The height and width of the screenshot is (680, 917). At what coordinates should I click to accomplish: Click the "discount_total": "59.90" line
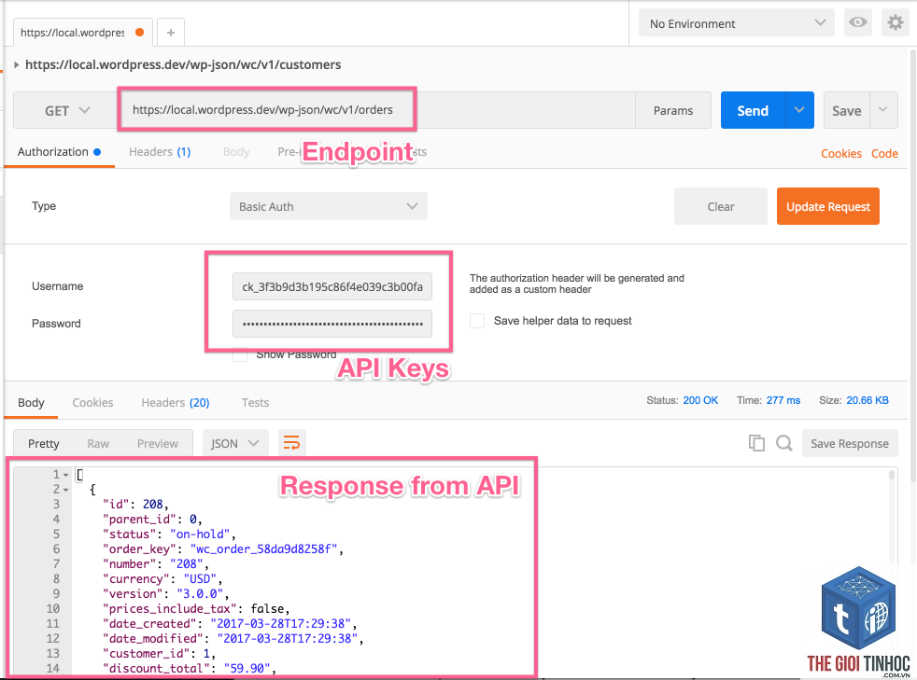tap(190, 668)
